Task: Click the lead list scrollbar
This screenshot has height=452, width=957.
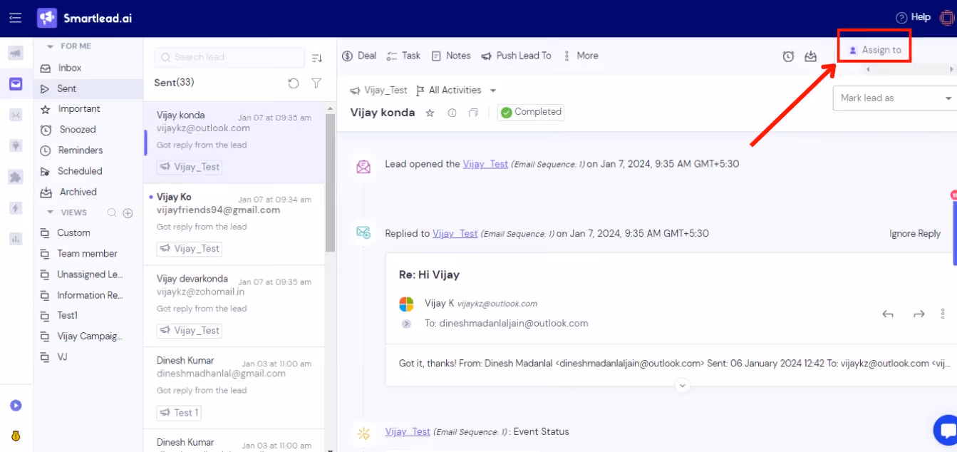Action: coord(330,182)
